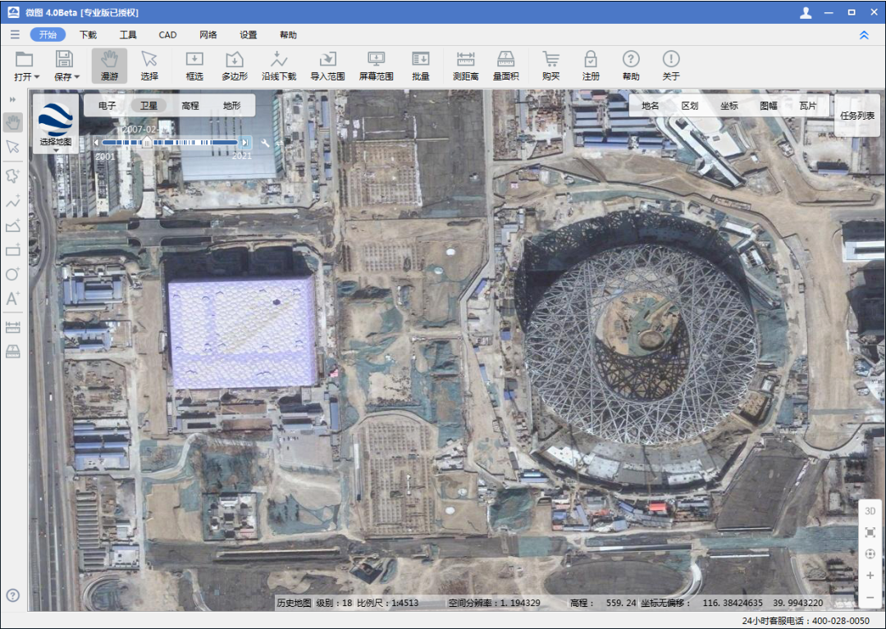Image resolution: width=886 pixels, height=629 pixels.
Task: Click the 地名 place name search button
Action: click(651, 106)
